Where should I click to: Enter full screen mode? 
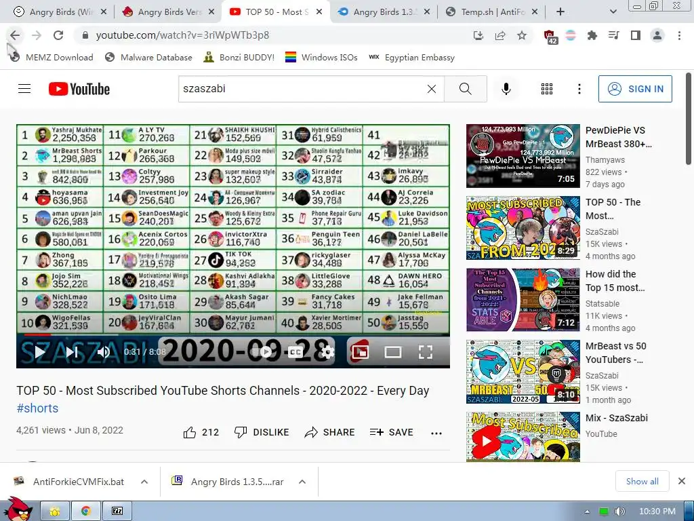click(426, 352)
